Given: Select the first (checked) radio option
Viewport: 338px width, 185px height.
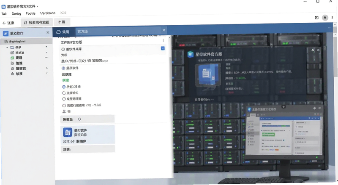Looking at the screenshot, I should (64, 87).
